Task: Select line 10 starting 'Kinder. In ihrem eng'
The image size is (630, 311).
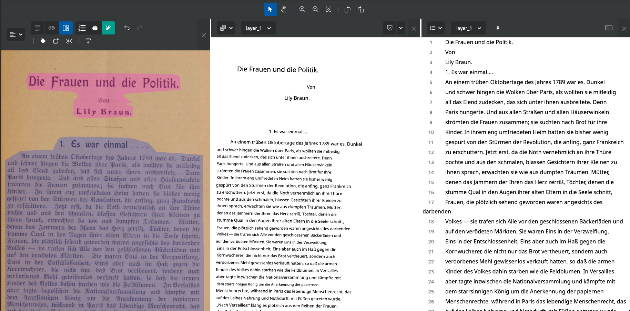Action: 527,132
